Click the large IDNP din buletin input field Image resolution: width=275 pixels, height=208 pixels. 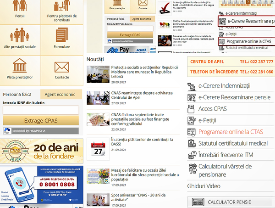click(x=41, y=110)
